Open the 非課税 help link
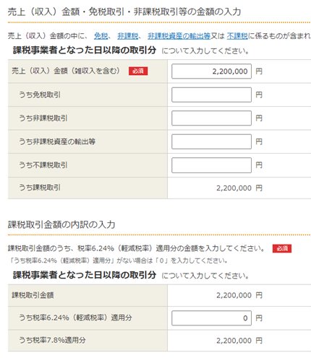311x363 pixels. (127, 36)
